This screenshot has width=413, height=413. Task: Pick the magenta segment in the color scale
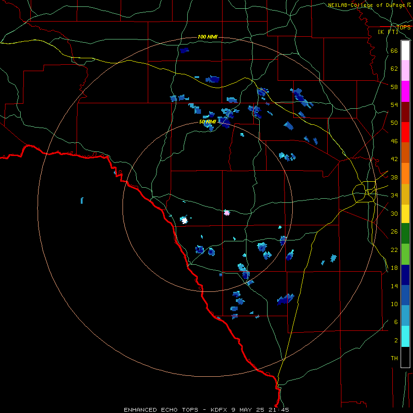[405, 91]
